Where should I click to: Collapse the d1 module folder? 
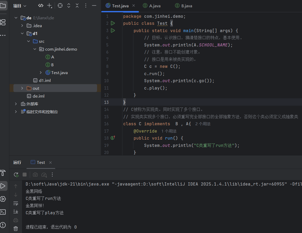[x=22, y=33]
